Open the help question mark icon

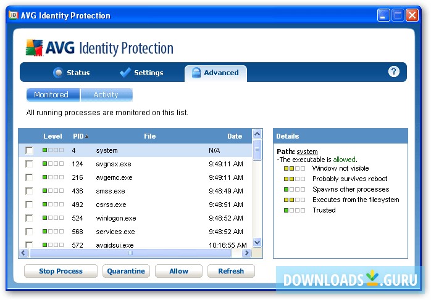[393, 71]
